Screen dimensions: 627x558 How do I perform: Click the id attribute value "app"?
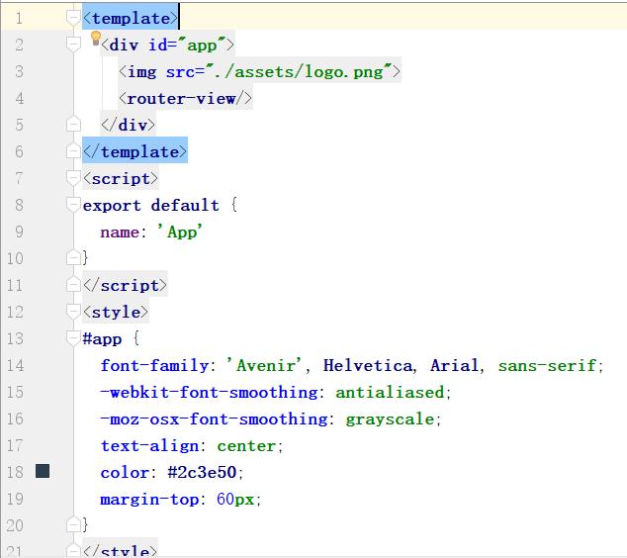click(x=202, y=45)
